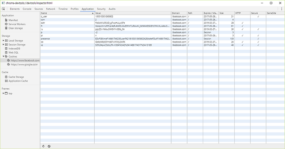The width and height of the screenshot is (285, 149).
Task: Sort by Secure column header
Action: tap(258, 13)
